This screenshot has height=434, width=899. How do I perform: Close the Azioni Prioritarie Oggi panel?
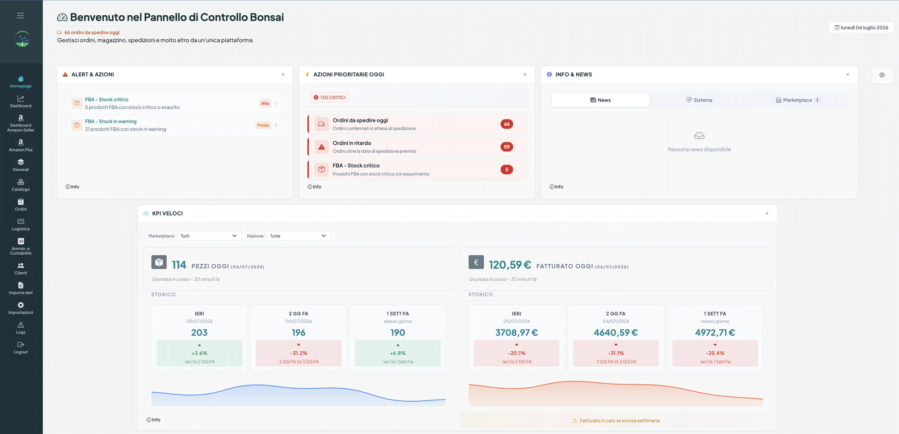[525, 75]
